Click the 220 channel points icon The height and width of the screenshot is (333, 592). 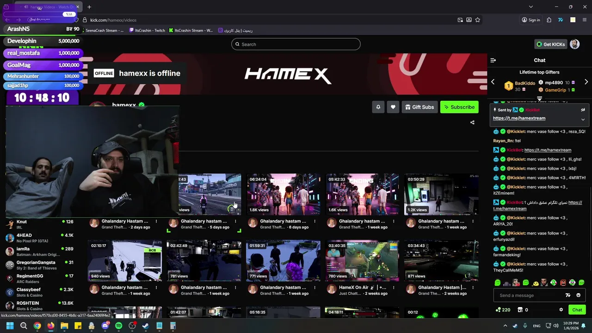498,310
